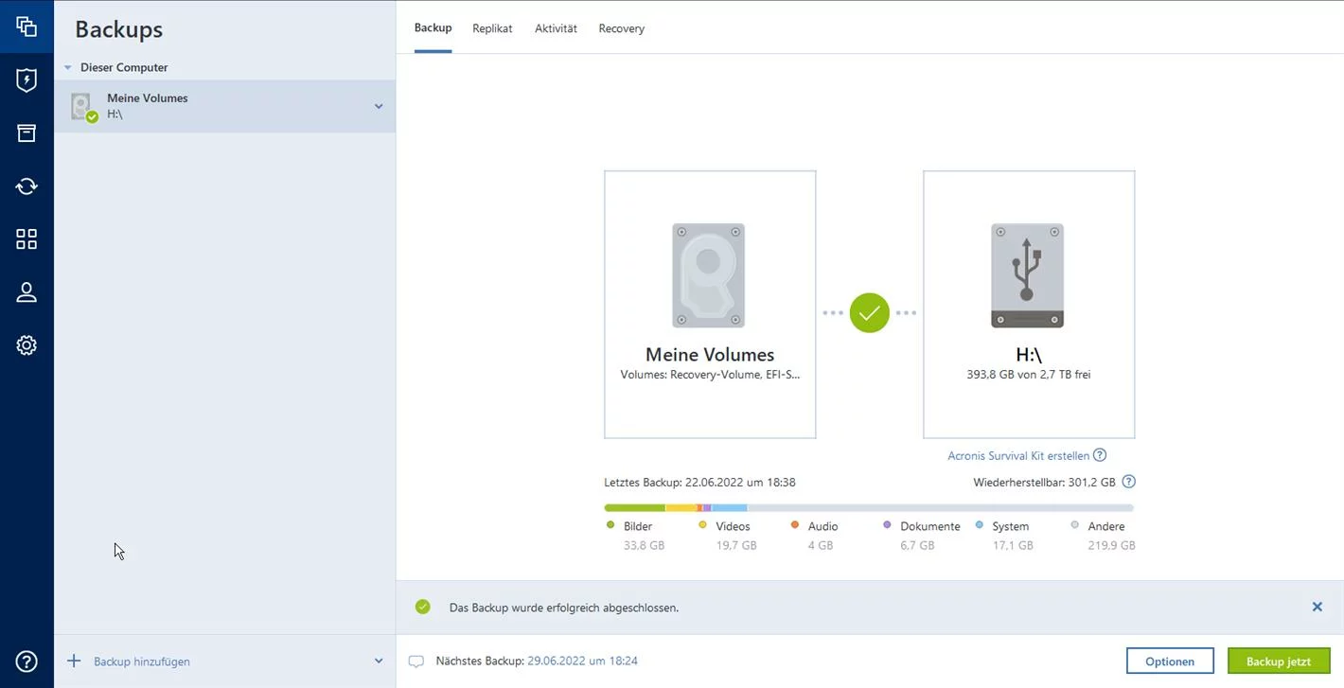This screenshot has width=1344, height=688.
Task: Switch to the Replikat tab
Action: [x=492, y=28]
